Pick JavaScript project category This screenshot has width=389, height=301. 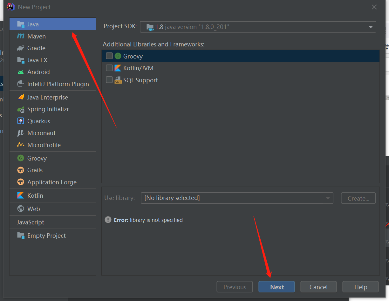[x=53, y=222]
